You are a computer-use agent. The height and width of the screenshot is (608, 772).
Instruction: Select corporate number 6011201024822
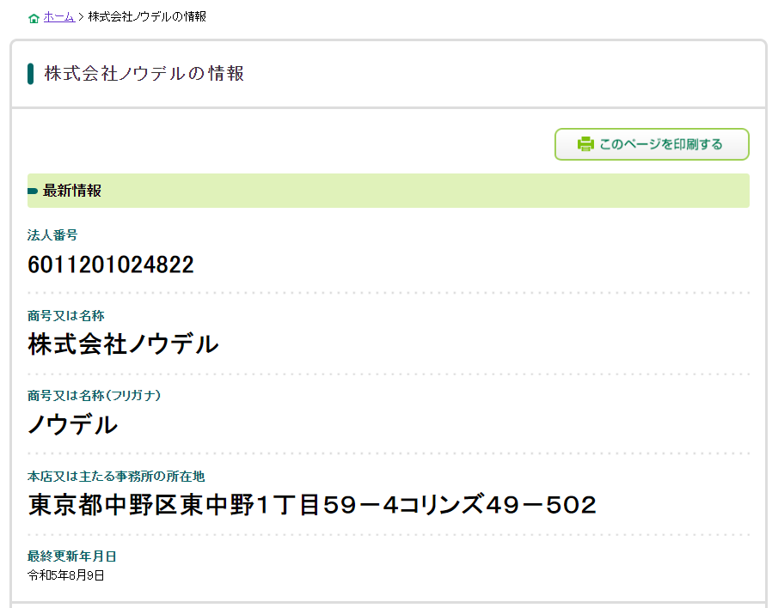point(111,264)
